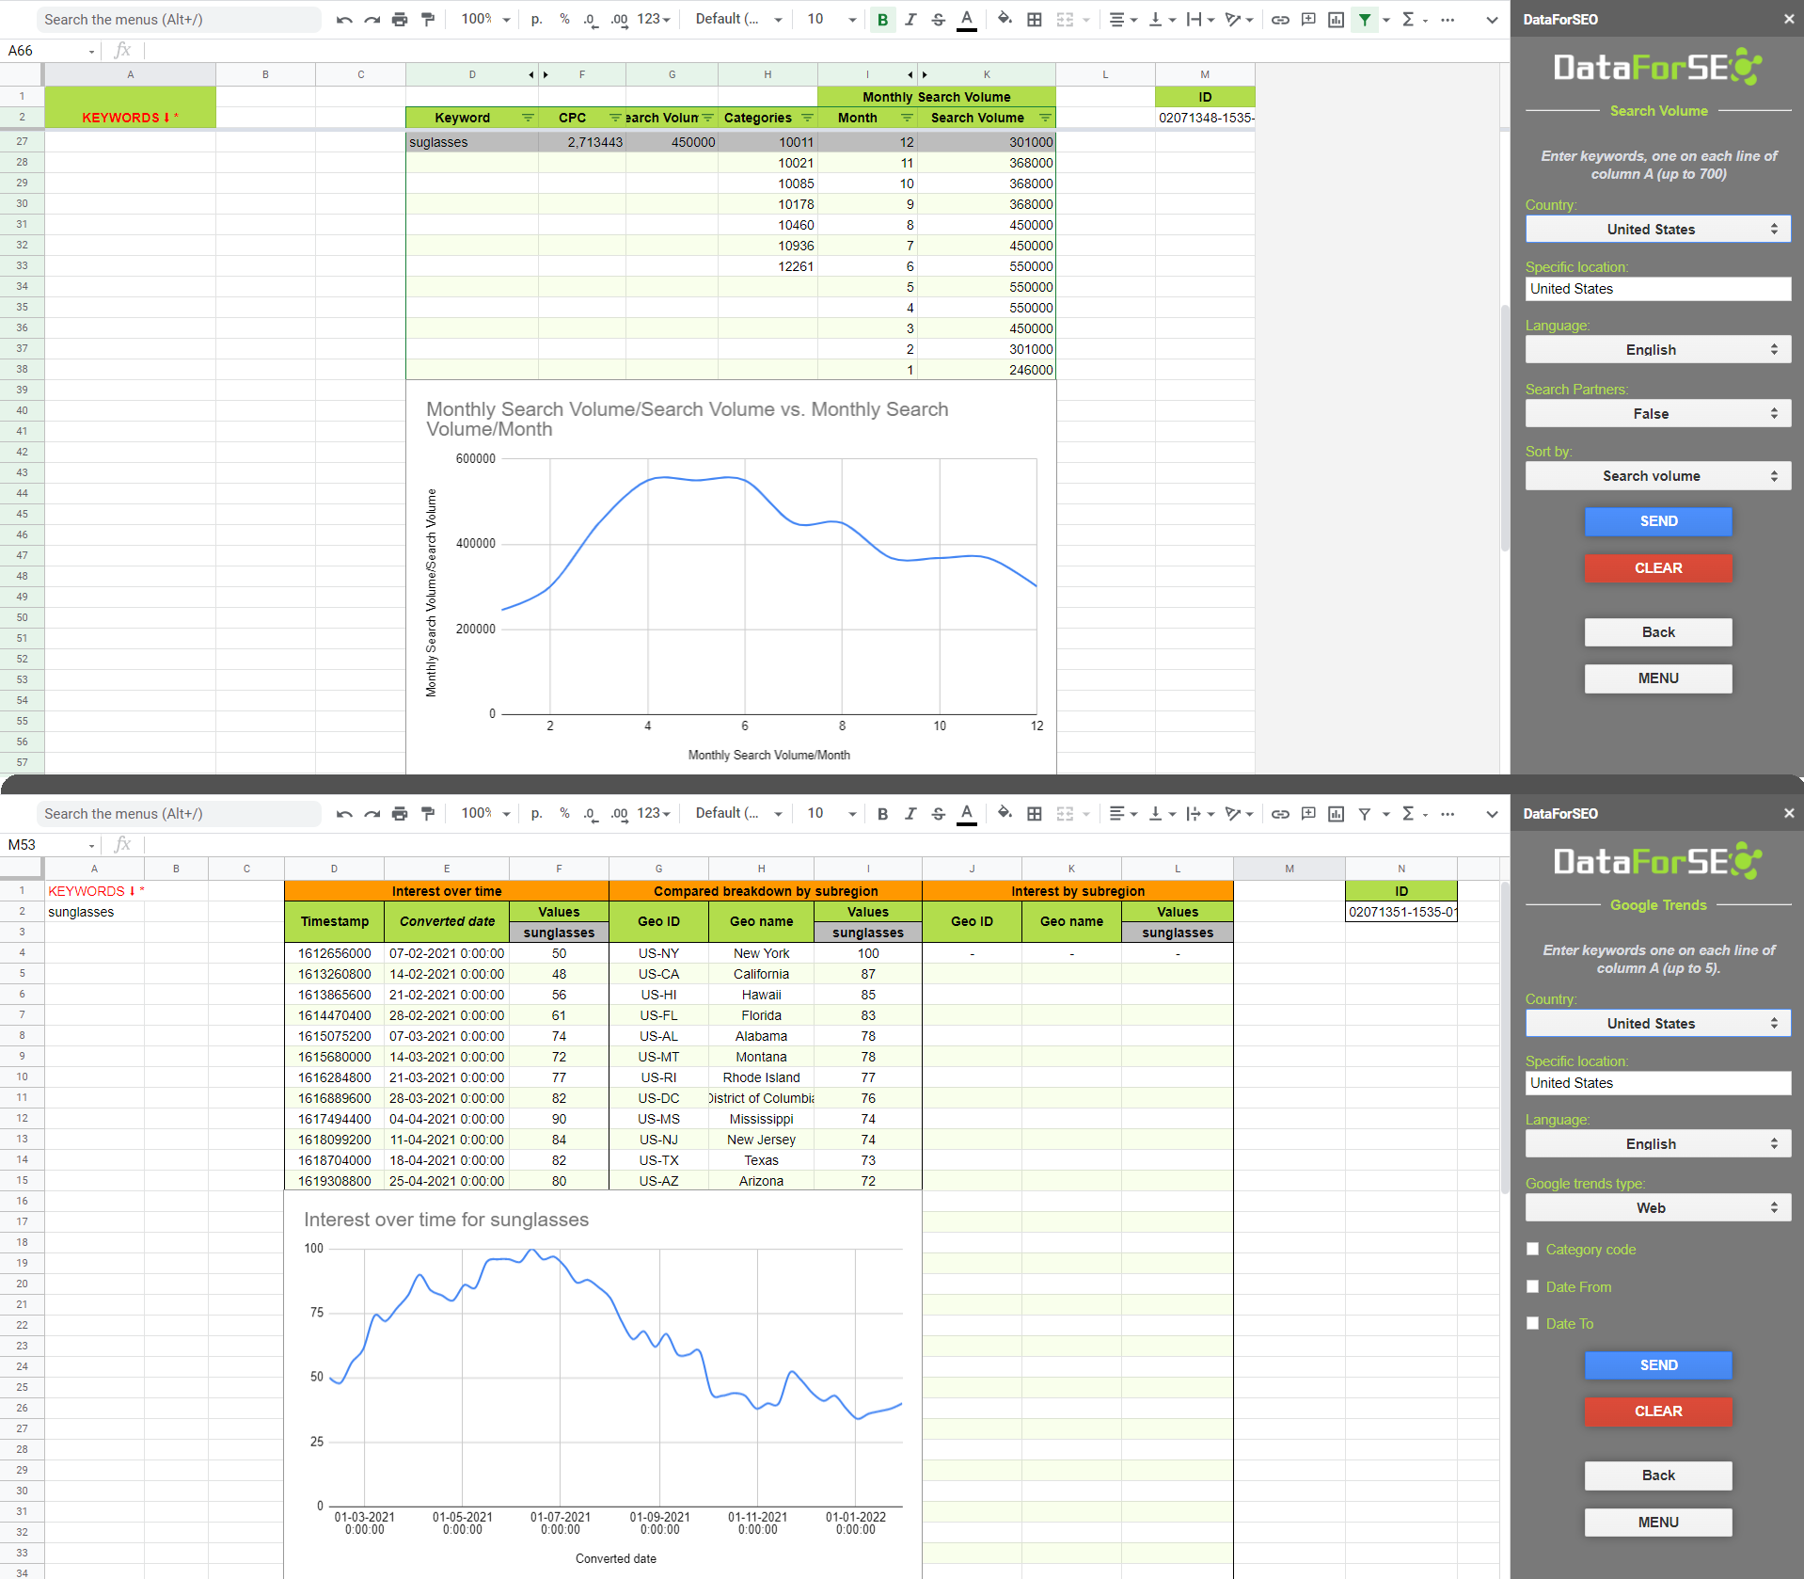Image resolution: width=1804 pixels, height=1579 pixels.
Task: Toggle Month column filter button
Action: point(907,118)
